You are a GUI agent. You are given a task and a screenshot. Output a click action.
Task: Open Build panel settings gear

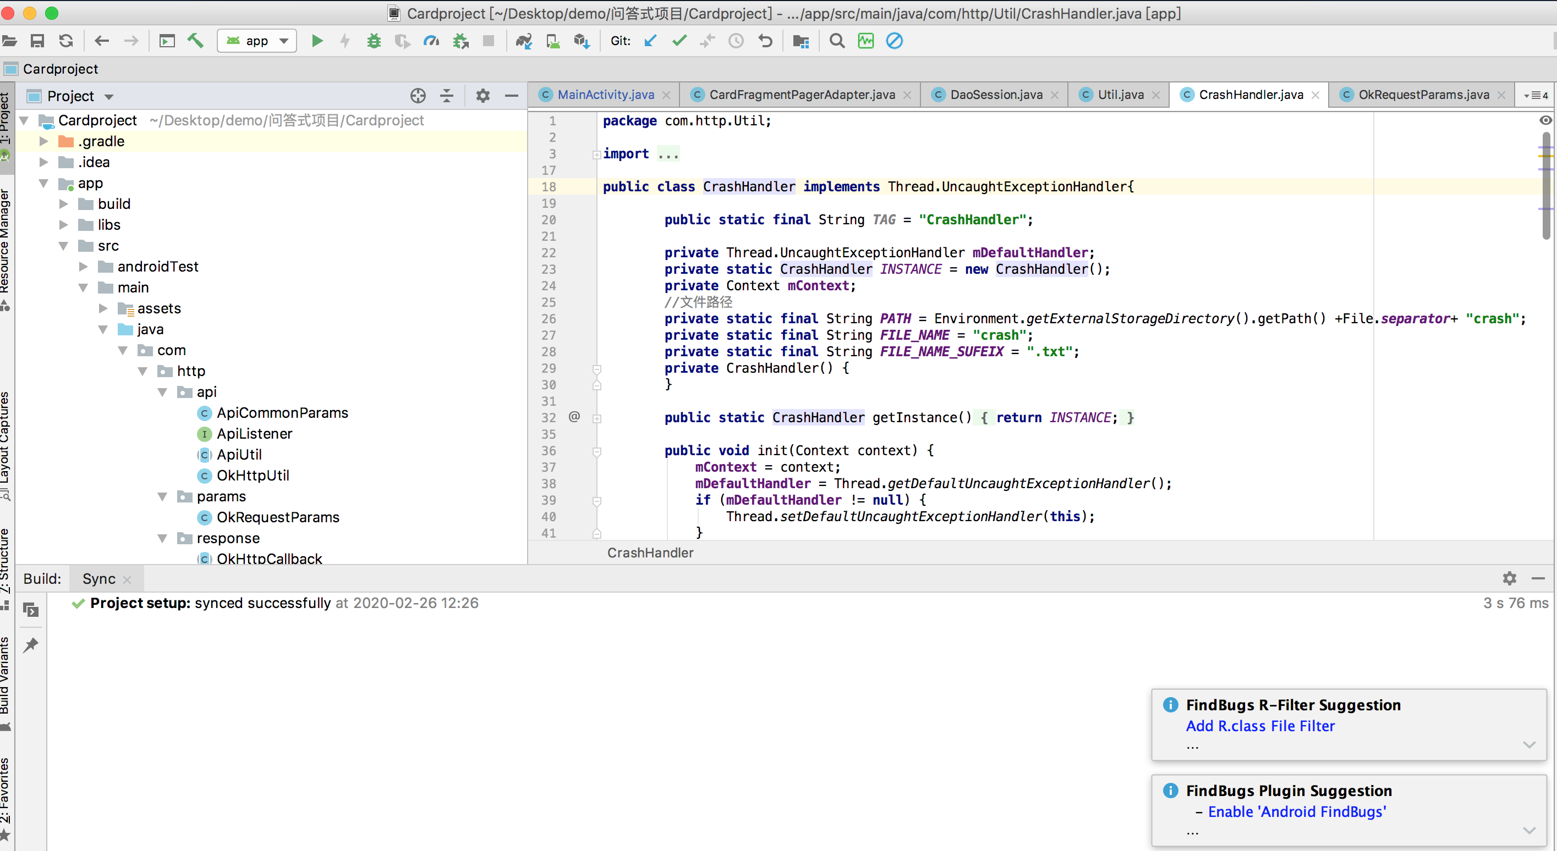click(1509, 579)
